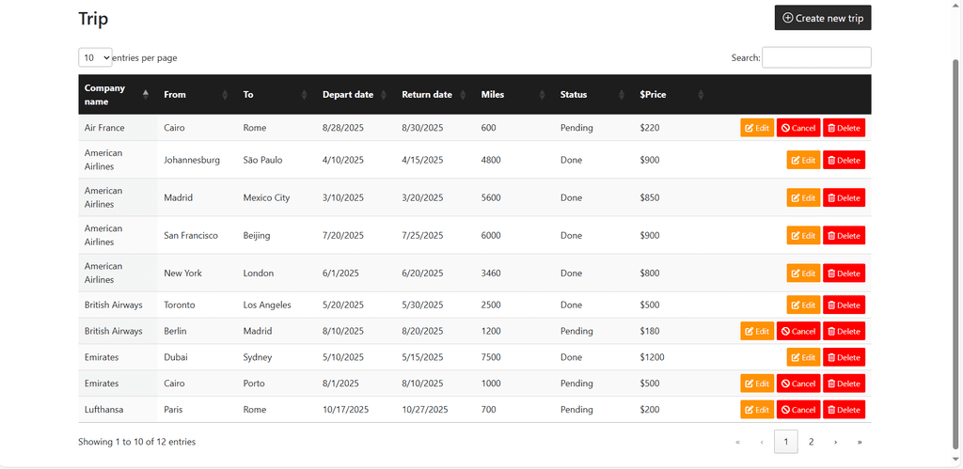The height and width of the screenshot is (469, 963).
Task: Click into the Search input field
Action: 815,57
